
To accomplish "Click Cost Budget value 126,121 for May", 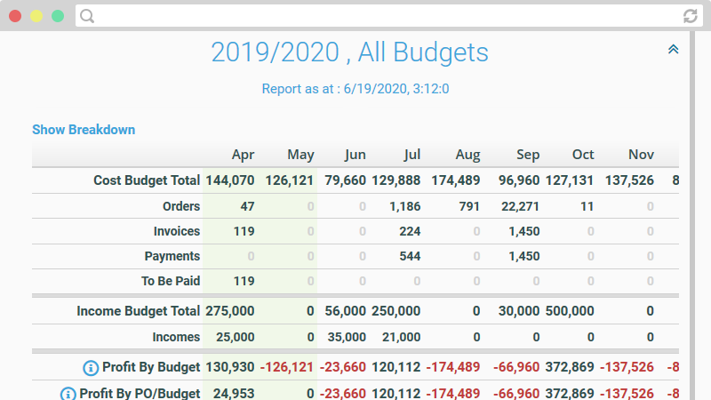I will click(290, 180).
